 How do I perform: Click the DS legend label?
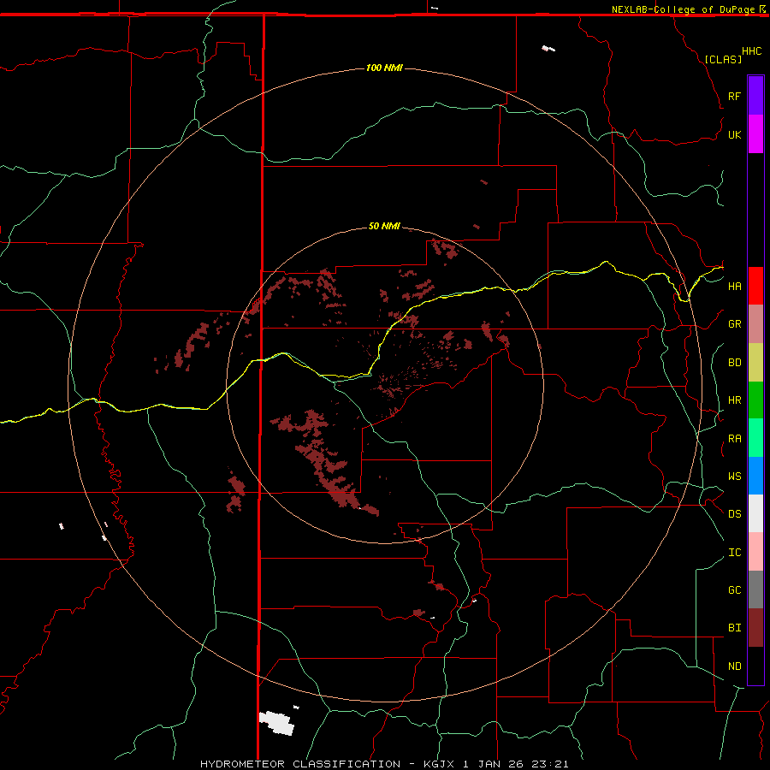734,514
